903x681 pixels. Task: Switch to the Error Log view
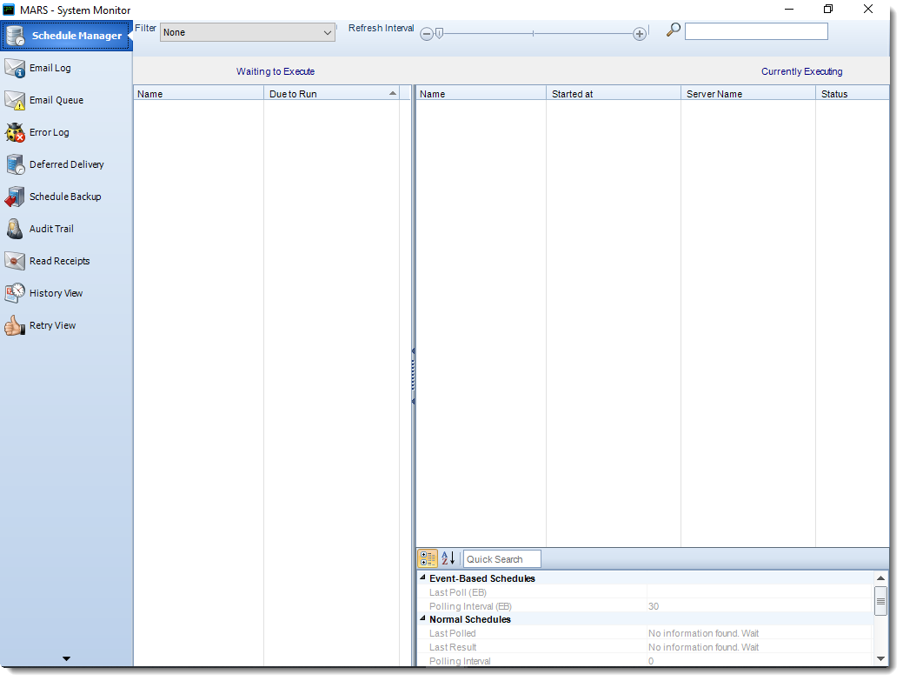49,132
